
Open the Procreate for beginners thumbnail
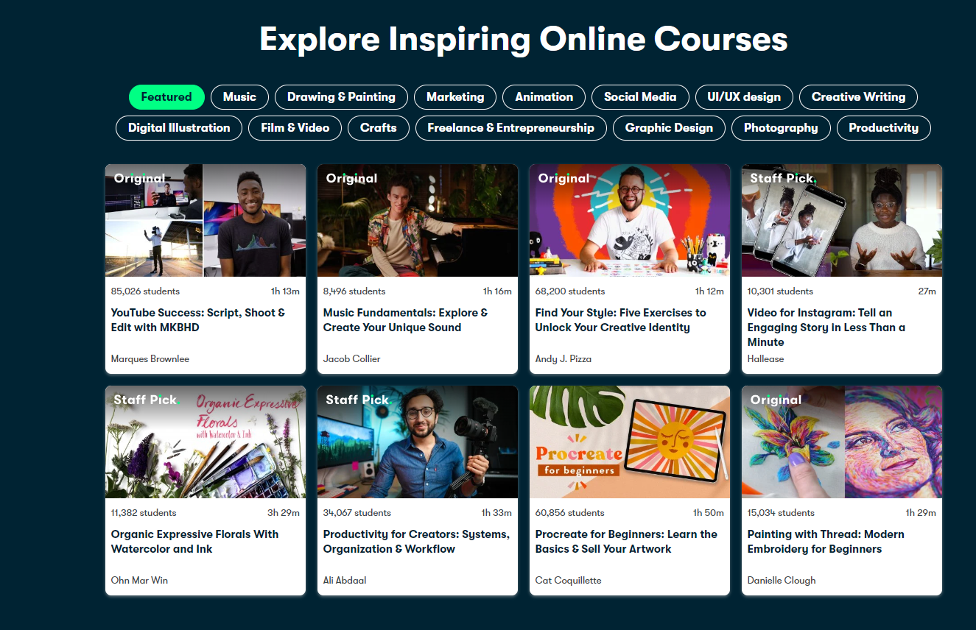click(x=630, y=442)
